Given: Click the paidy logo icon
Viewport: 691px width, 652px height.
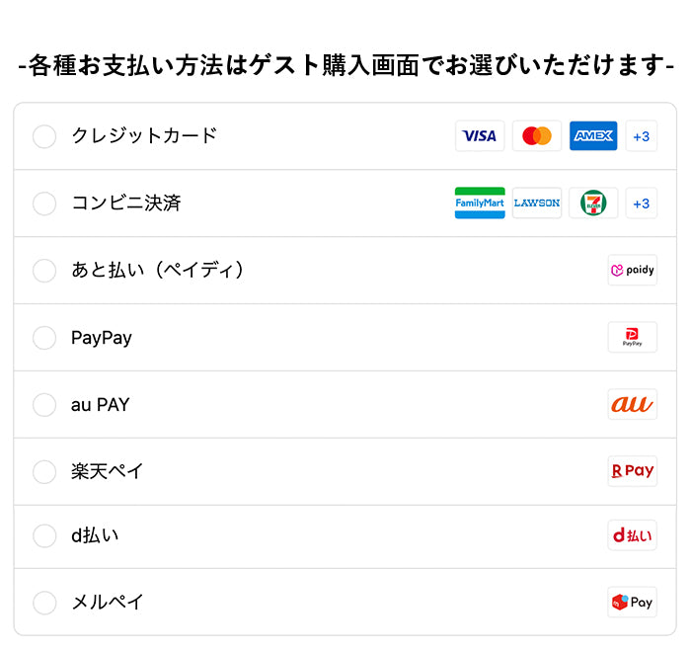Looking at the screenshot, I should click(632, 271).
